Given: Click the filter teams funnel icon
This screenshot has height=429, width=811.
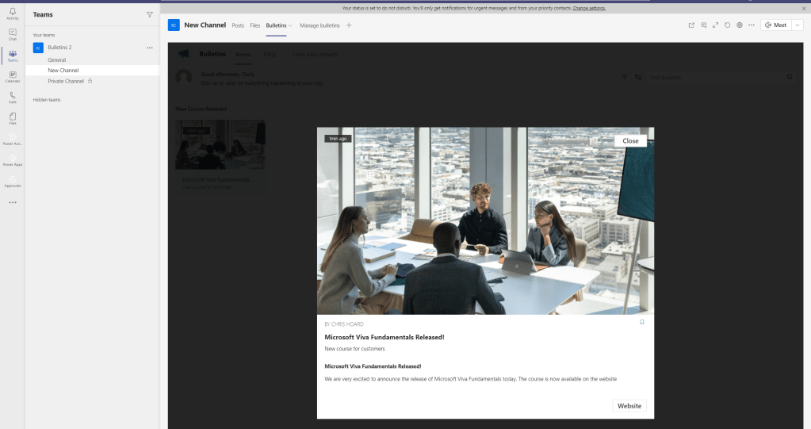Looking at the screenshot, I should (x=150, y=15).
